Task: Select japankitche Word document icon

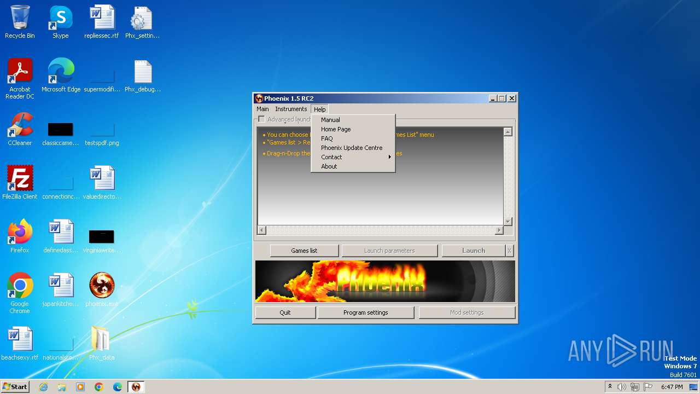Action: pyautogui.click(x=61, y=289)
